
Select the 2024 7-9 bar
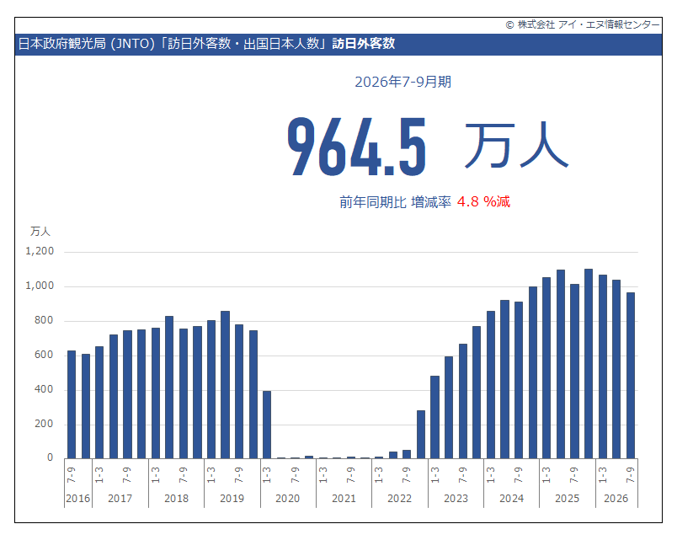[519, 380]
